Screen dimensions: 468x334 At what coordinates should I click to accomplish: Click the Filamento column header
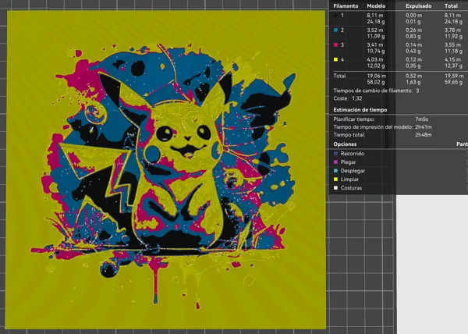pos(346,6)
